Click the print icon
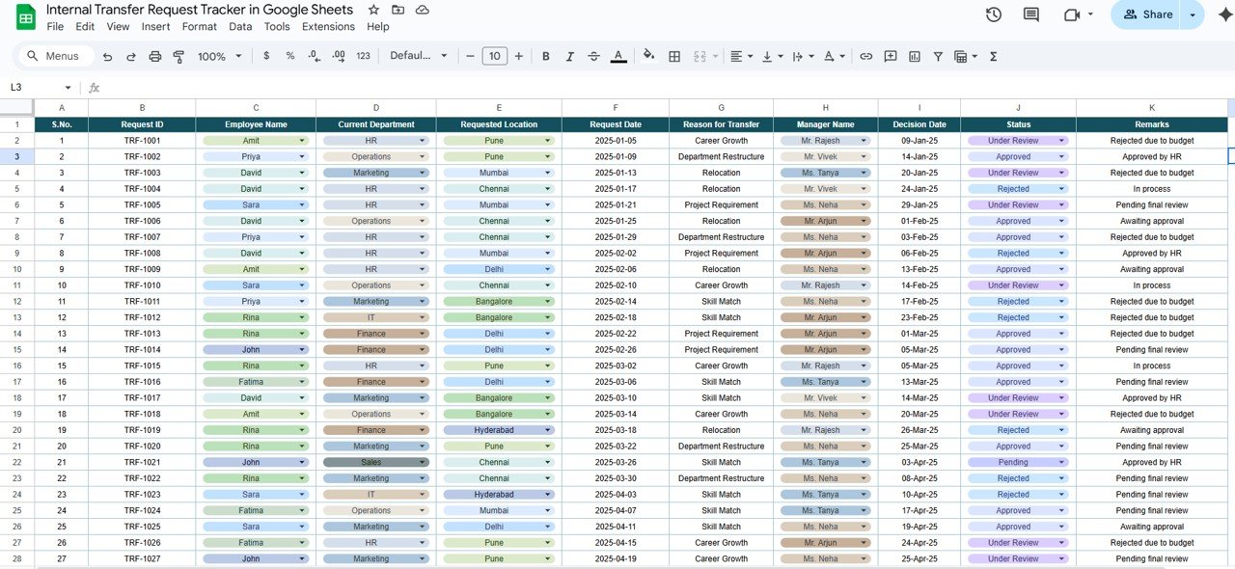Image resolution: width=1235 pixels, height=569 pixels. (x=155, y=57)
